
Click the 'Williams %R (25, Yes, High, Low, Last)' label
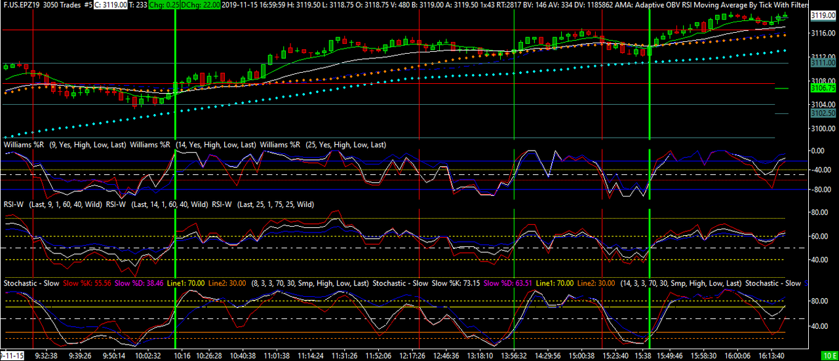point(323,144)
